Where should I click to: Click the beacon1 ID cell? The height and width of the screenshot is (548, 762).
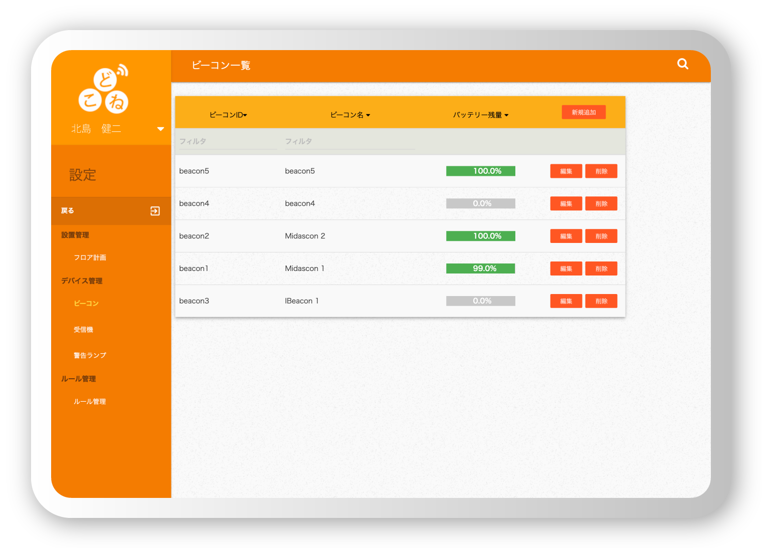[x=194, y=268]
